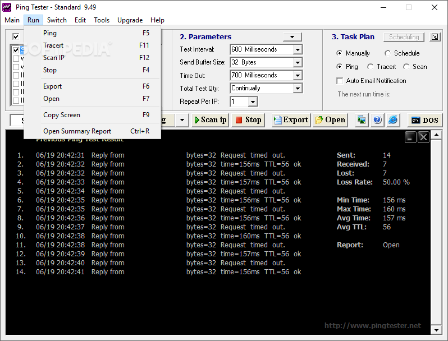Image resolution: width=448 pixels, height=341 pixels.
Task: Click the red Stop button
Action: pos(248,120)
